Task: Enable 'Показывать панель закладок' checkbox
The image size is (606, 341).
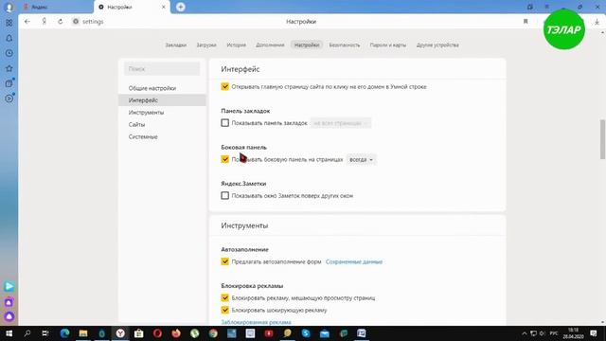Action: (225, 123)
